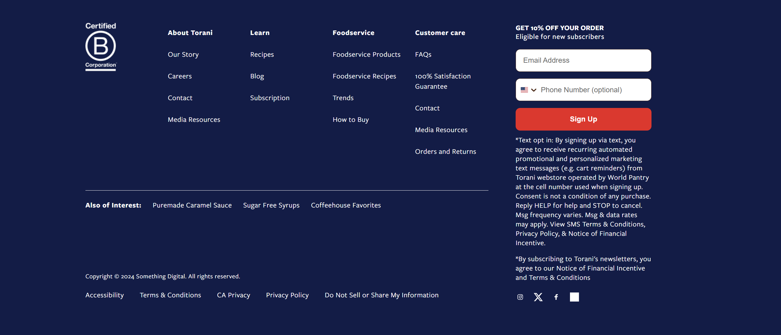The image size is (781, 335).
Task: Browse Sugar Free Syrups
Action: pos(271,205)
